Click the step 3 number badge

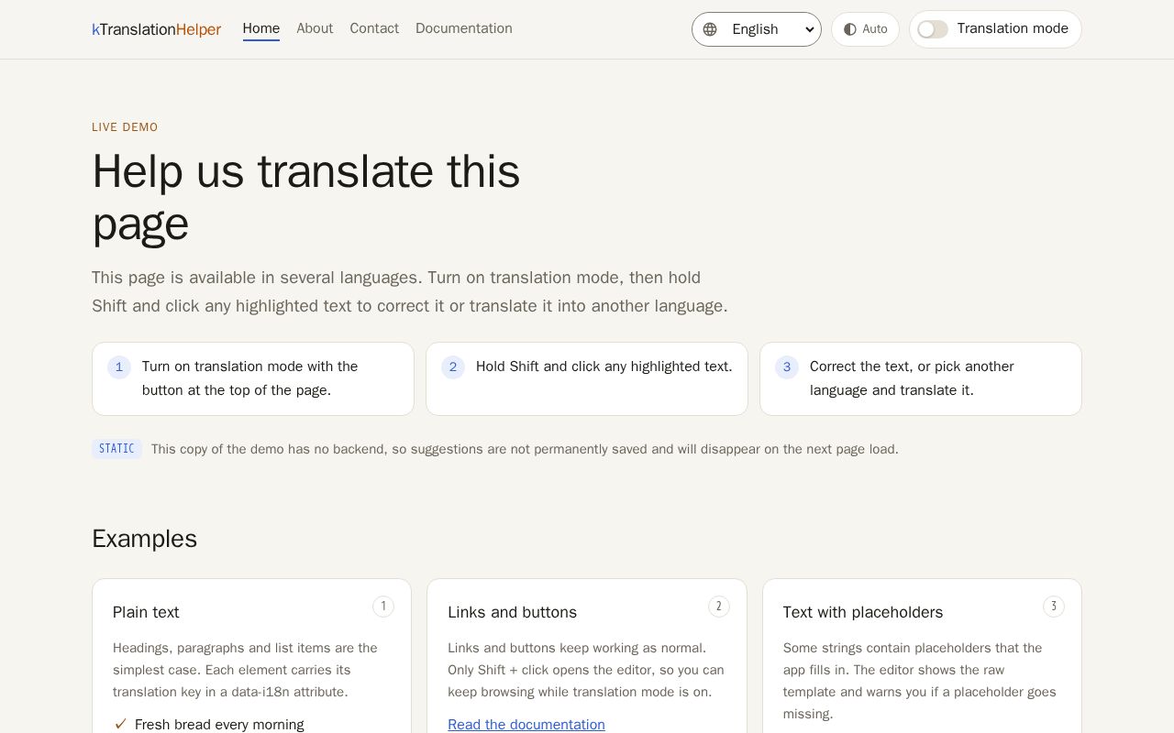click(x=787, y=367)
